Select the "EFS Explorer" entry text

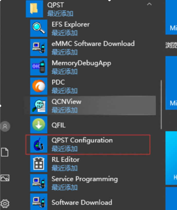(71, 24)
